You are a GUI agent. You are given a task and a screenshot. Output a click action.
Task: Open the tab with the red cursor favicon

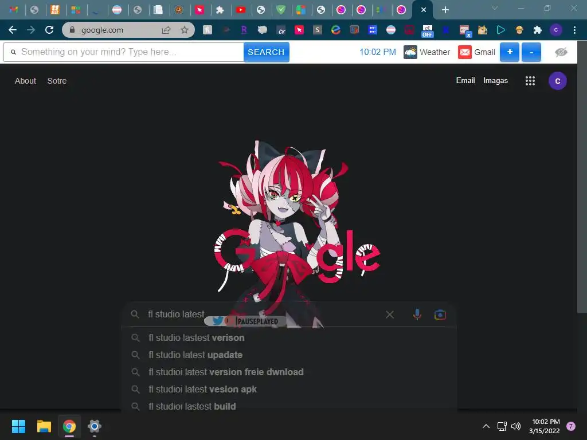tap(199, 10)
